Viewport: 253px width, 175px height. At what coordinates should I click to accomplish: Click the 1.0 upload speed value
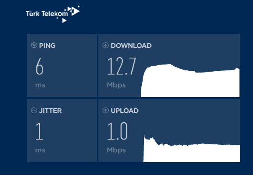(x=117, y=131)
